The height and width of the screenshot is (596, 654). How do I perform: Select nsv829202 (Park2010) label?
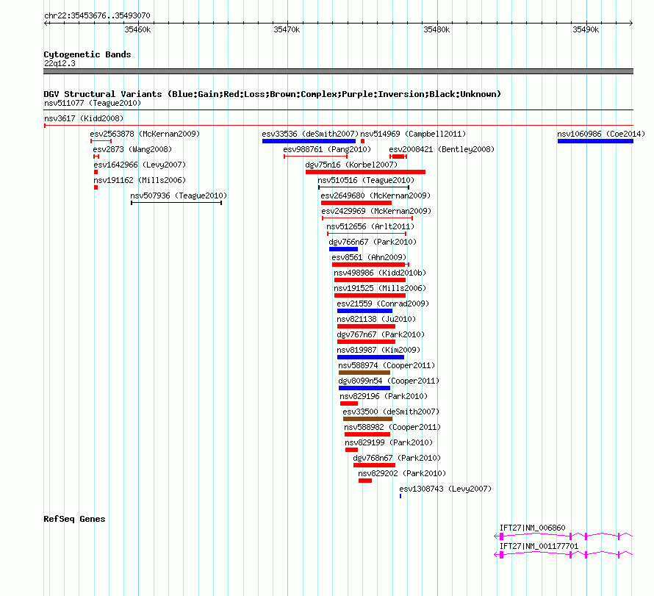tap(402, 473)
